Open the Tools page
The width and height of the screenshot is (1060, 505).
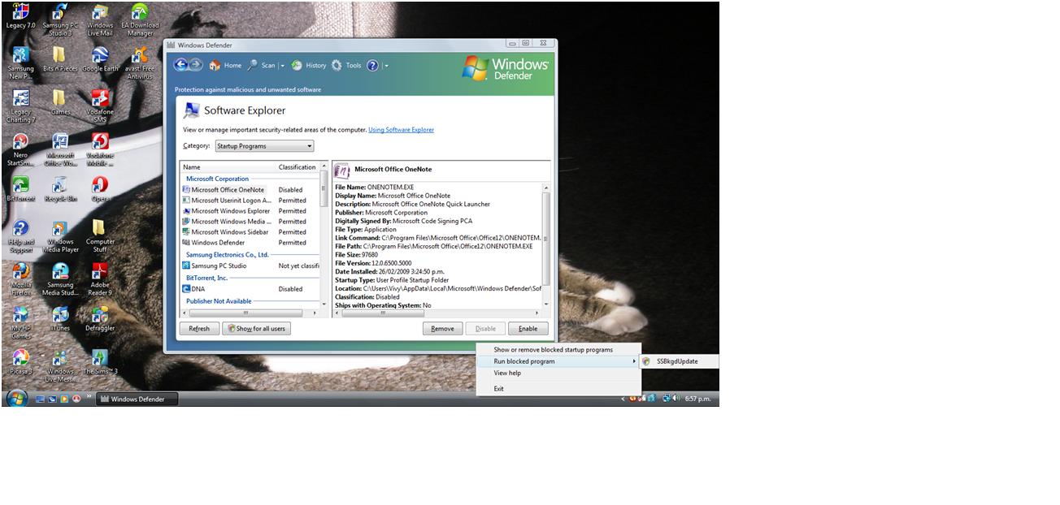pyautogui.click(x=346, y=66)
